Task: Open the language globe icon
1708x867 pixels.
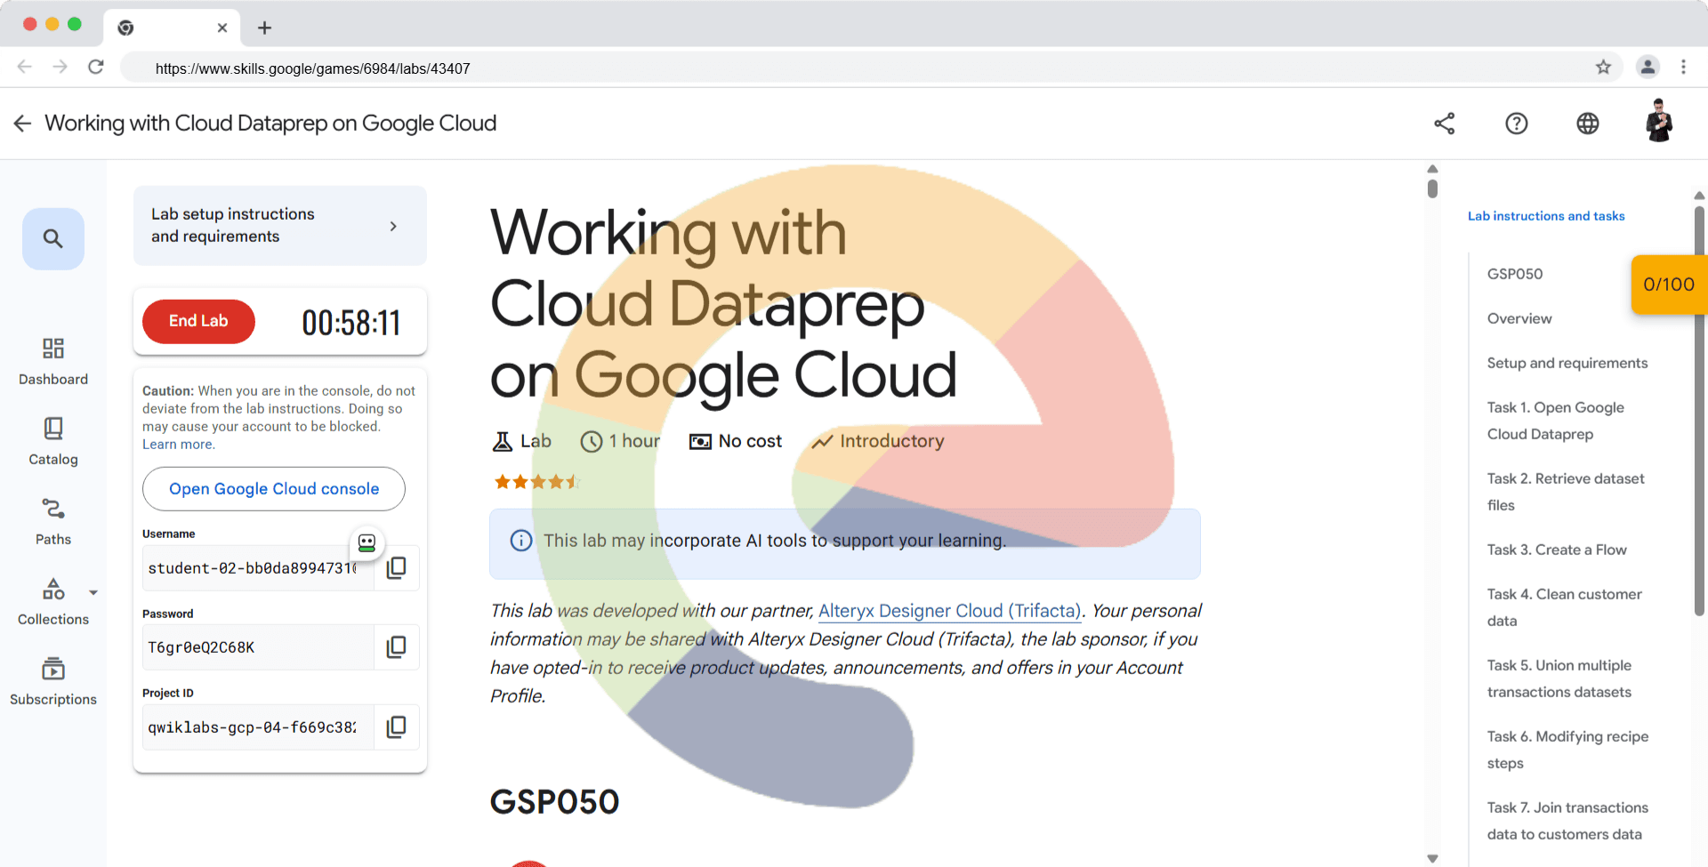Action: pos(1588,124)
